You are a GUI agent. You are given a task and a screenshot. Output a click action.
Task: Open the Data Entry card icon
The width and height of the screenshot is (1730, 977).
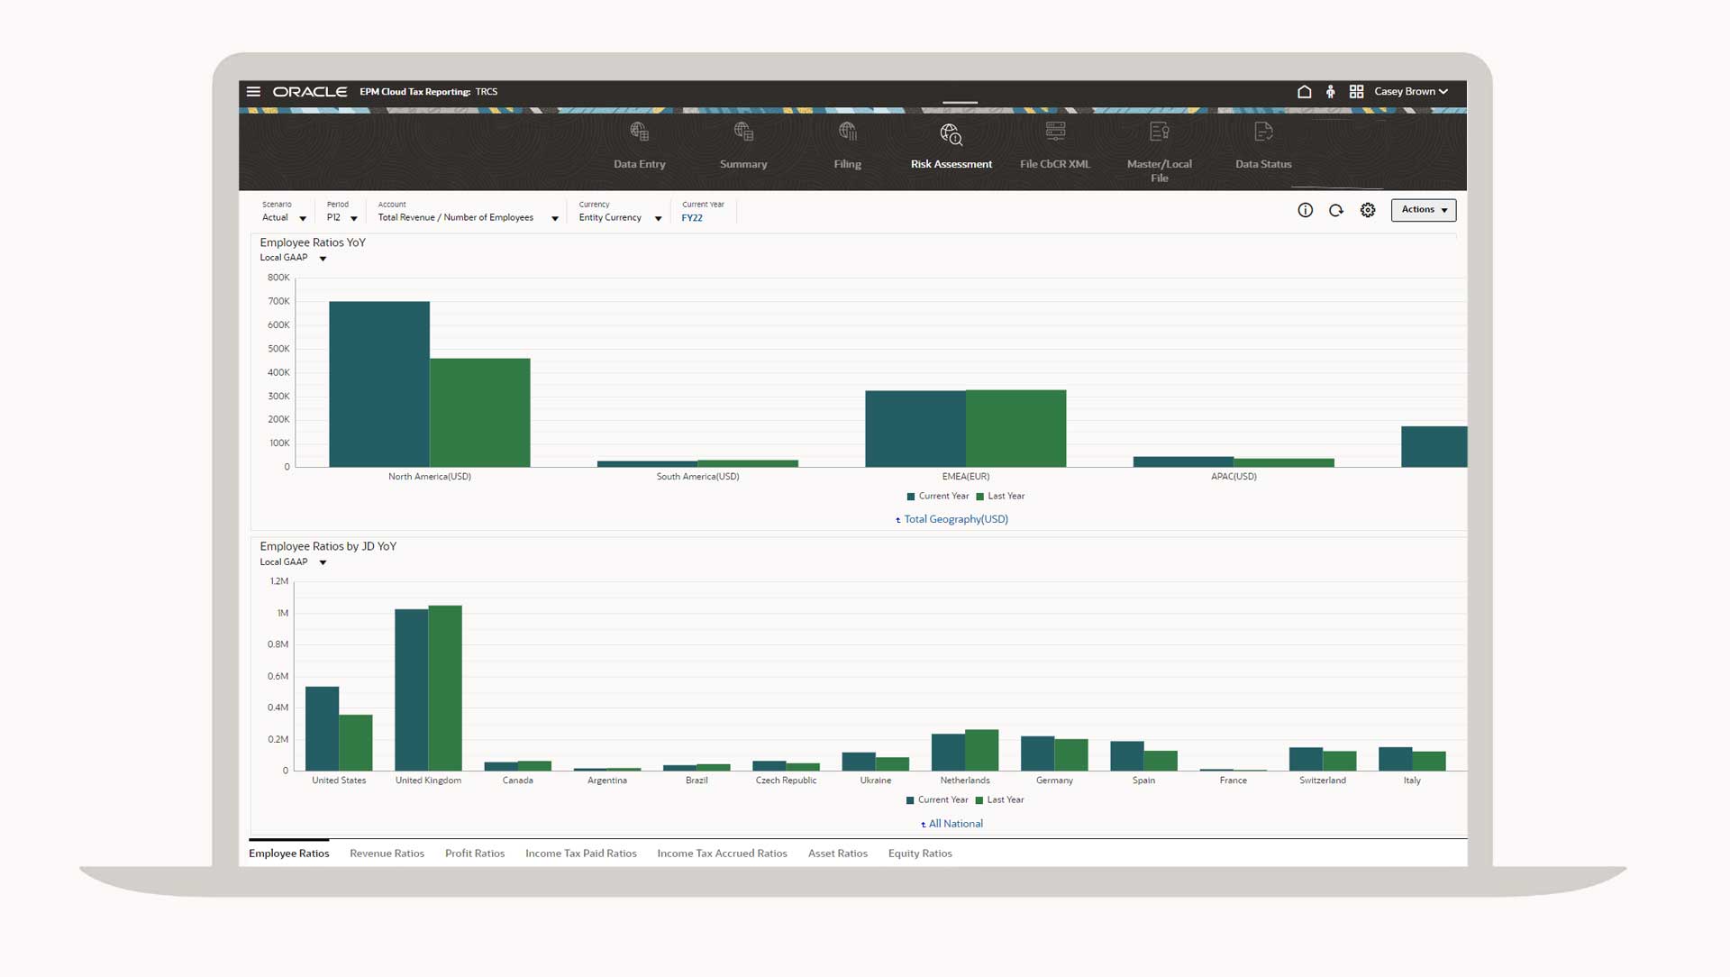639,132
